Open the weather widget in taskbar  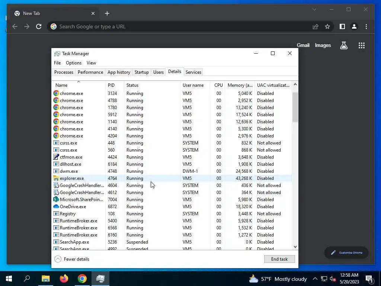tap(278, 279)
